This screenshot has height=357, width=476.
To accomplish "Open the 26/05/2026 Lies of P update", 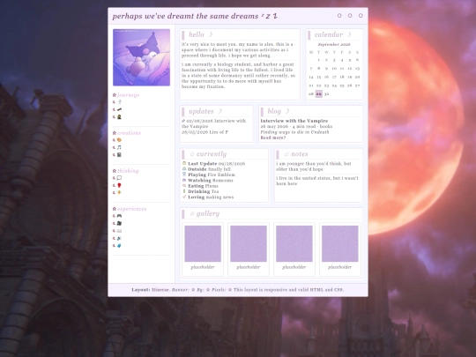I will [x=205, y=132].
